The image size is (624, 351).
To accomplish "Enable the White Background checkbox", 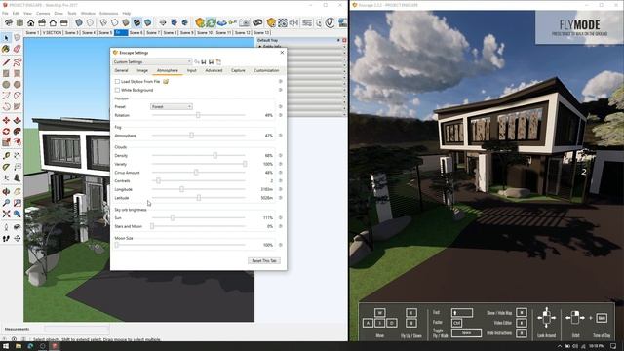I will 117,90.
